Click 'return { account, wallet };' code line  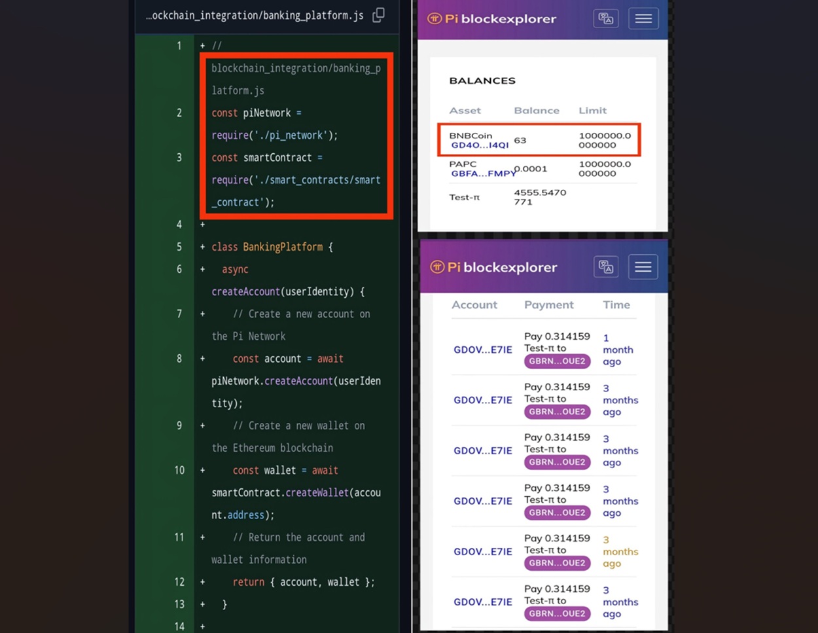[304, 582]
